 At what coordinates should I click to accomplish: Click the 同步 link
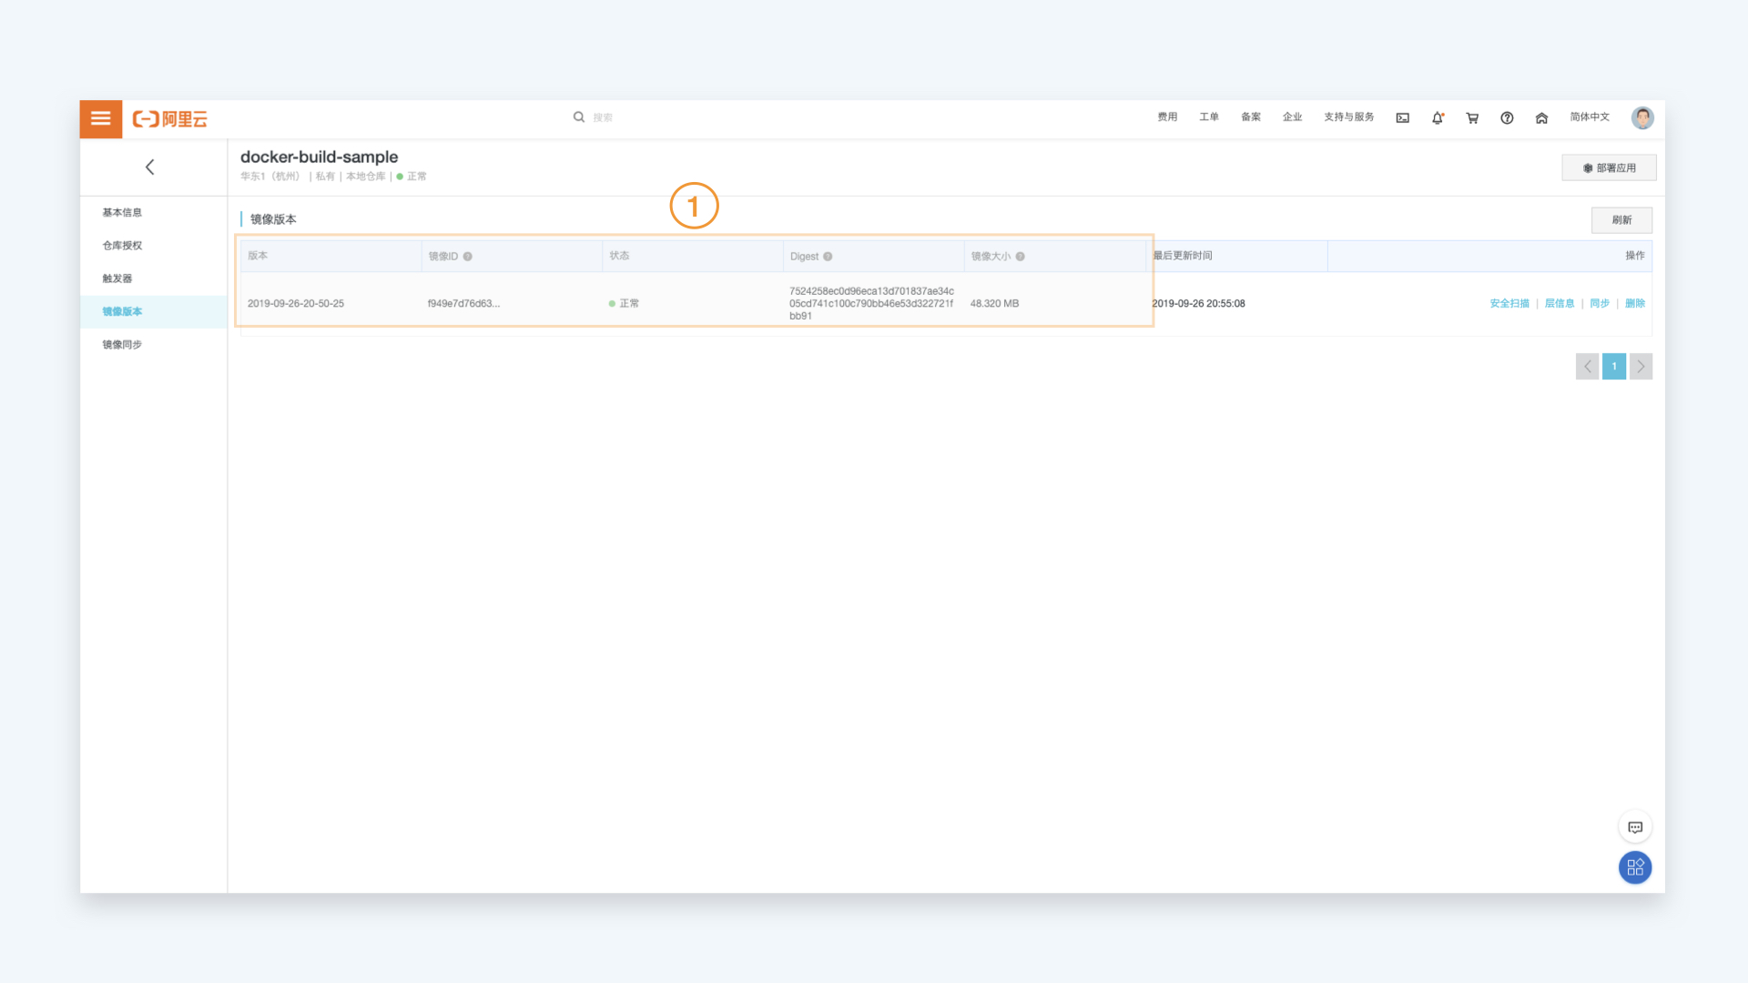pyautogui.click(x=1600, y=304)
